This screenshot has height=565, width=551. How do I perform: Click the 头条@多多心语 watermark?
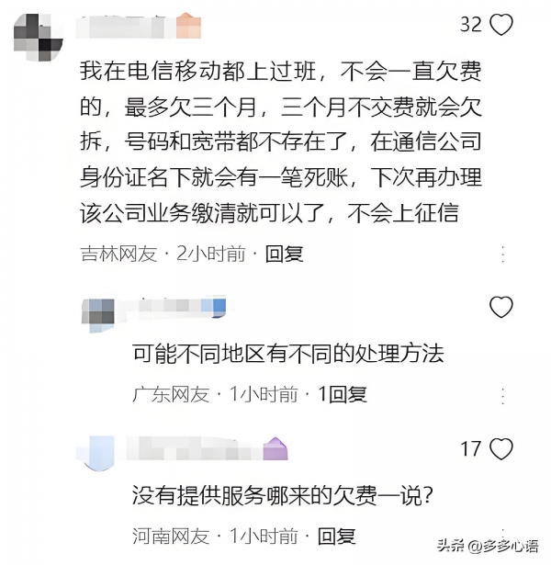coord(488,547)
